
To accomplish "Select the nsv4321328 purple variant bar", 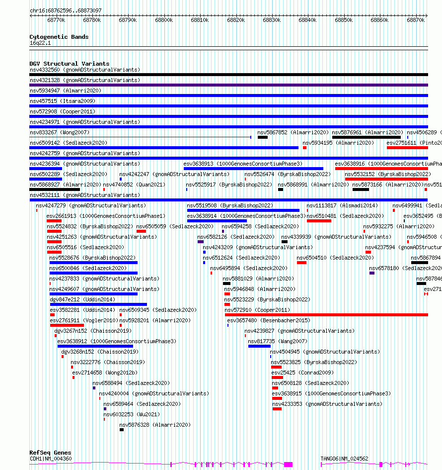I will point(228,85).
